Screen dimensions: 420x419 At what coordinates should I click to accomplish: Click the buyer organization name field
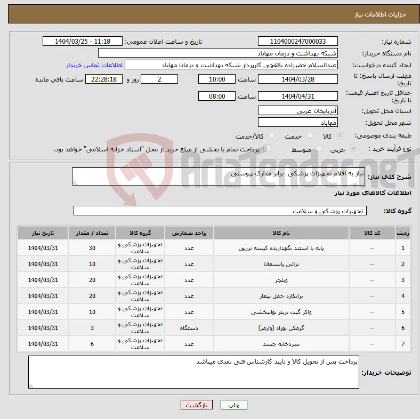(217, 53)
